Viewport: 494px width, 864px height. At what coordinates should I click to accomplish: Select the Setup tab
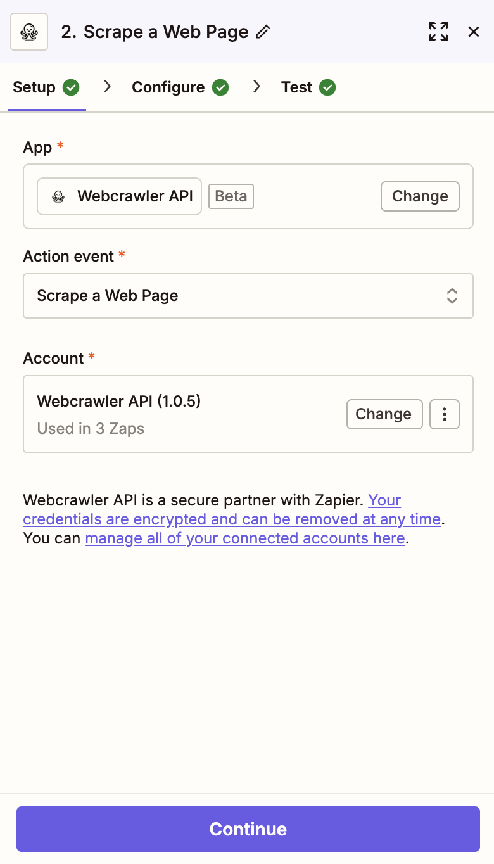(34, 87)
